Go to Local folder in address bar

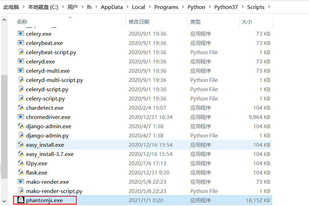[x=139, y=7]
